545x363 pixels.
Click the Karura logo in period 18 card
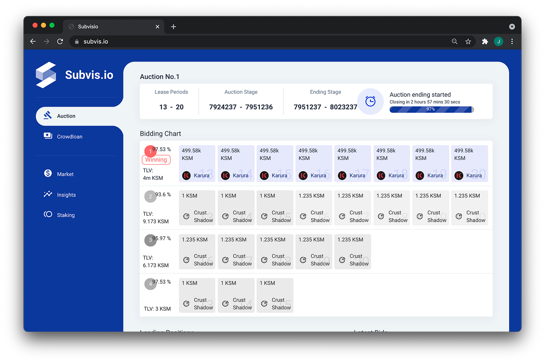[x=381, y=175]
